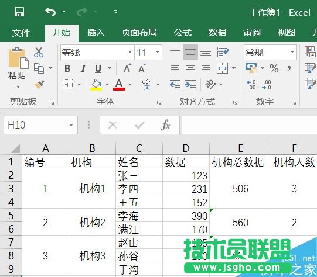Toggle Center horizontal alignment
Viewport: 317px width, 277px height.
(190, 68)
